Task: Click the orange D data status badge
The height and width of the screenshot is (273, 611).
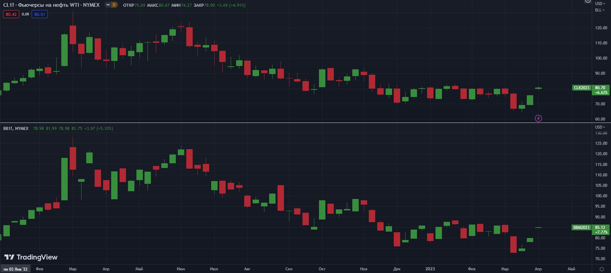Action: coord(114,5)
